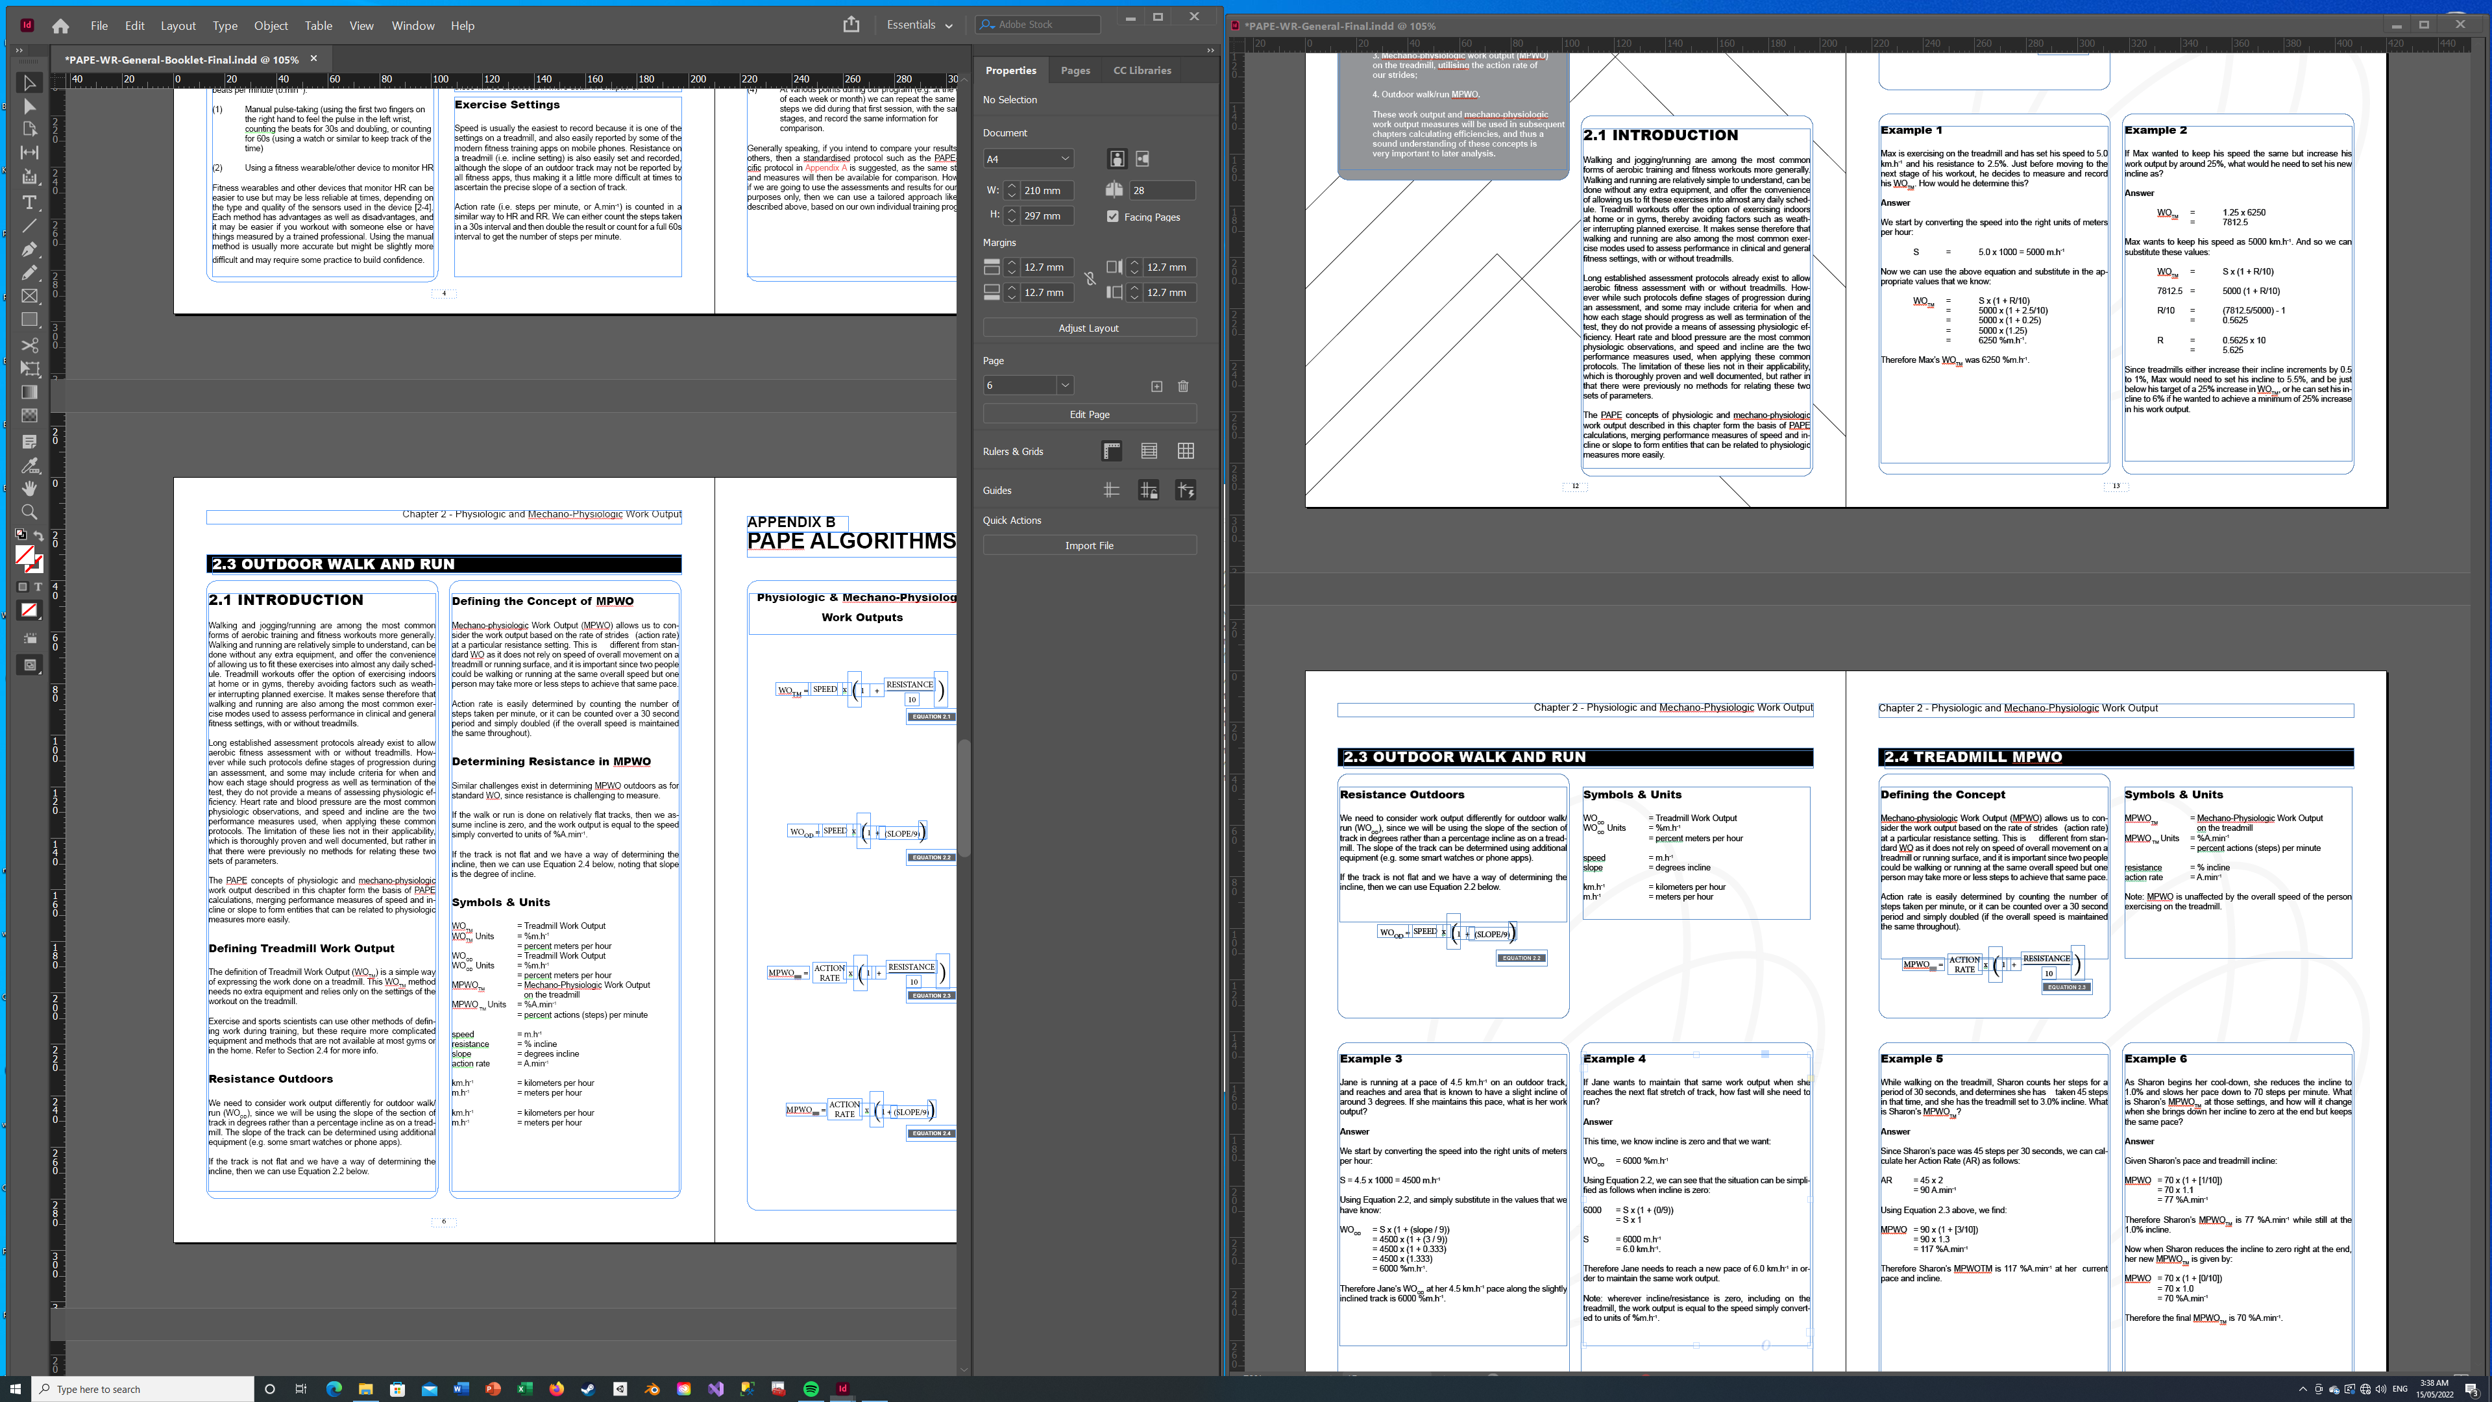Viewport: 2492px width, 1402px height.
Task: Select the Direct Selection tool
Action: point(29,106)
